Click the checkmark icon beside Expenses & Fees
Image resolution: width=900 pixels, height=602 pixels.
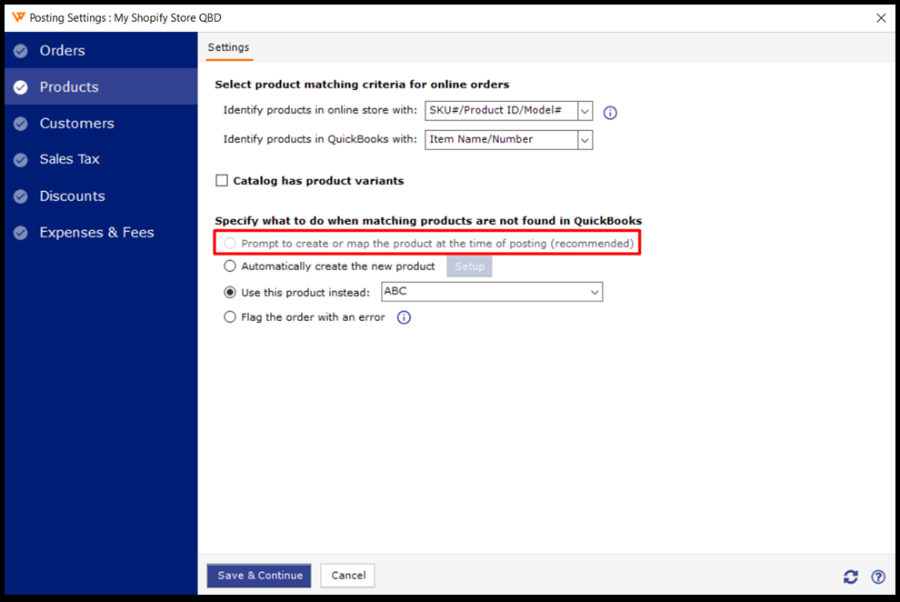click(21, 233)
